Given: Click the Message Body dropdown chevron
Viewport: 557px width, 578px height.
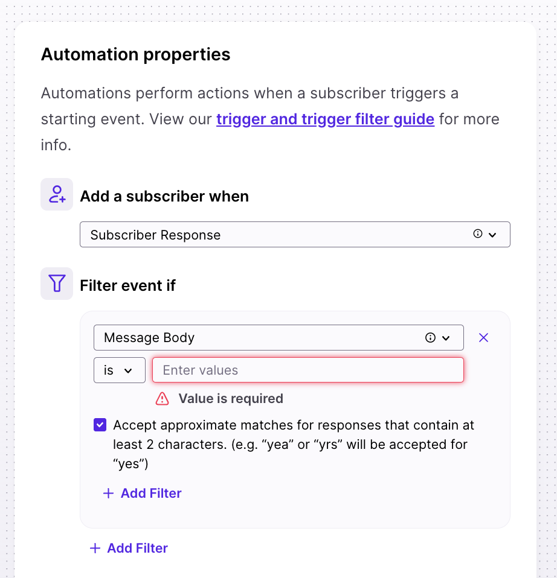Looking at the screenshot, I should click(446, 338).
